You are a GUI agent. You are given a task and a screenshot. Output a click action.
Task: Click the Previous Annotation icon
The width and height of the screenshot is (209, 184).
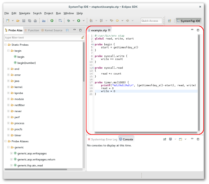101,21
